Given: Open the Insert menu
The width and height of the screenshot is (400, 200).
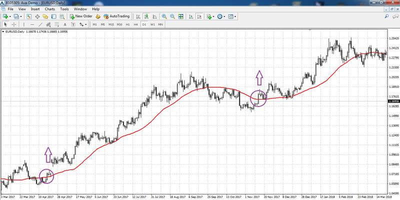Looking at the screenshot, I should [x=35, y=9].
